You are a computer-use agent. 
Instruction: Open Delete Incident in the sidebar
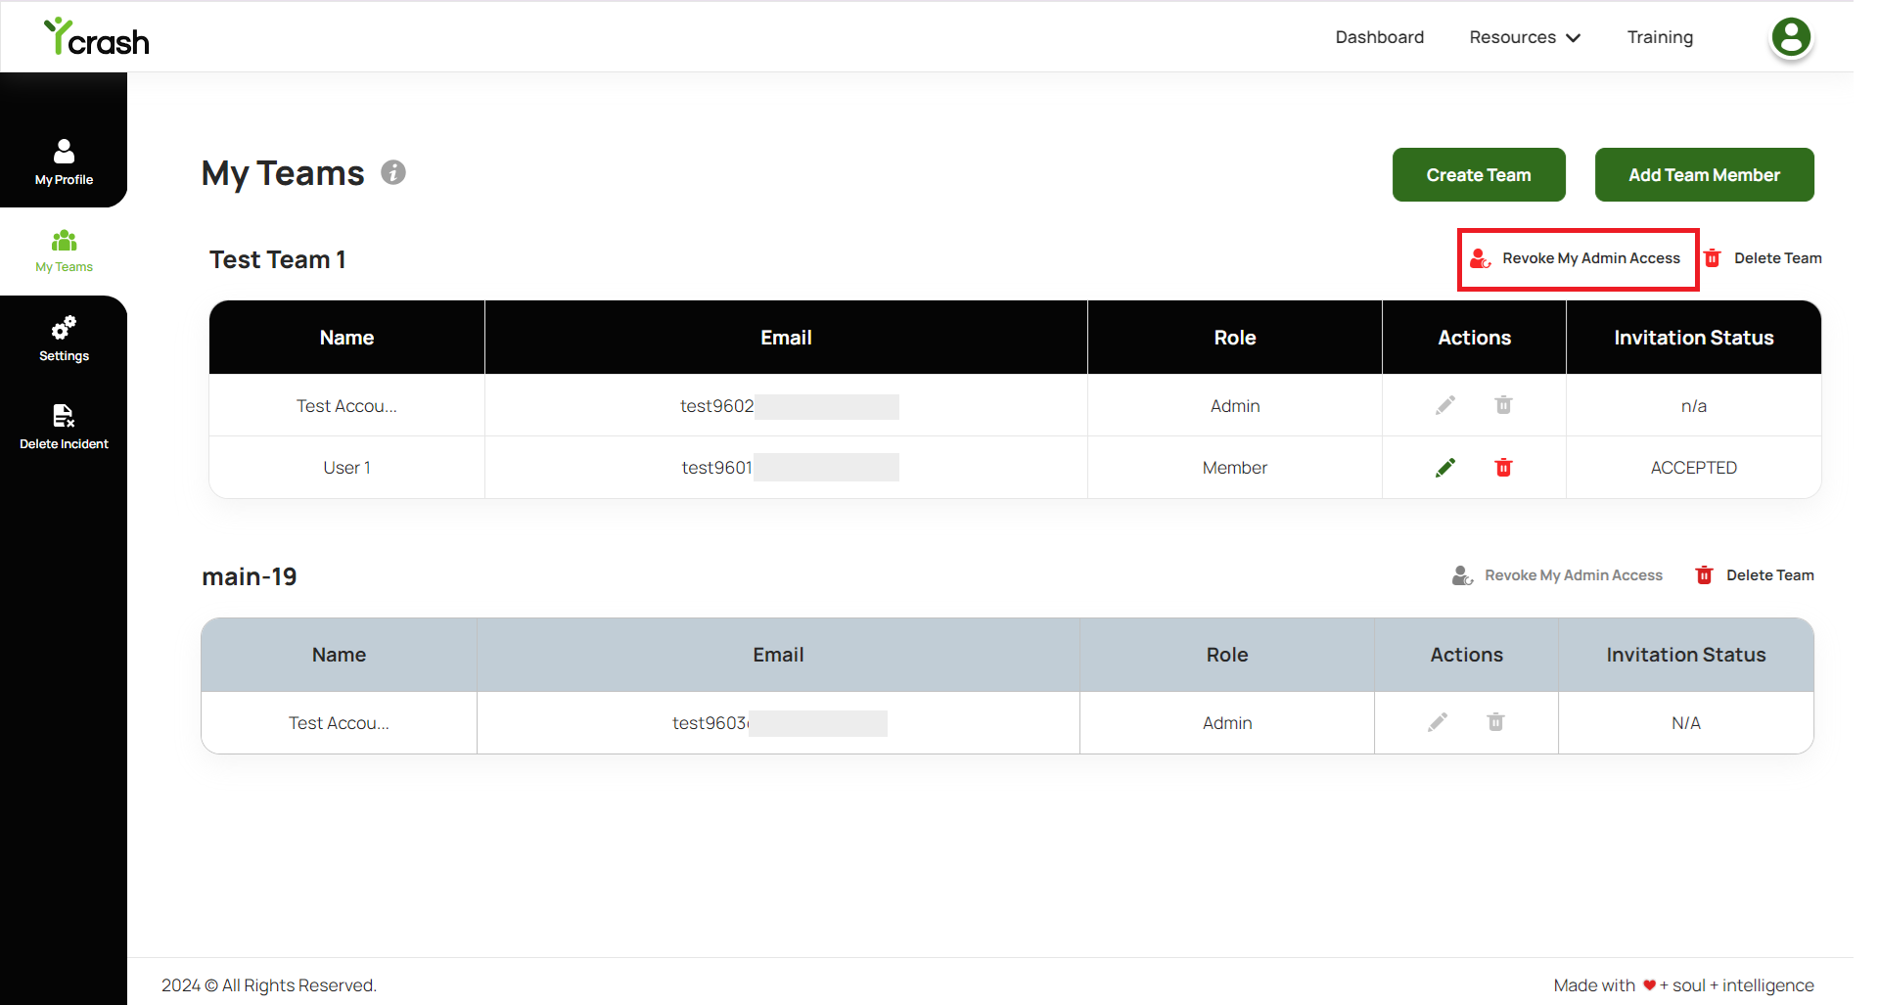pos(64,428)
